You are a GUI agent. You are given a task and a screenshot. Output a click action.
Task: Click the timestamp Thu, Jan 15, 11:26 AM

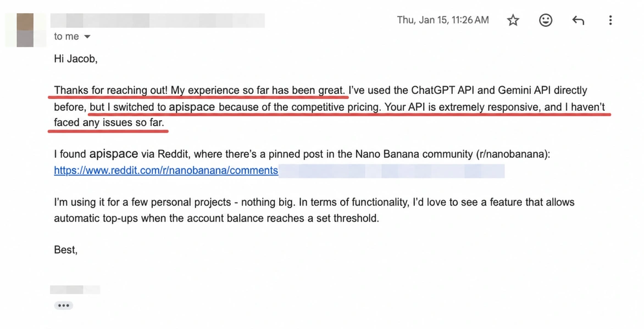click(443, 20)
